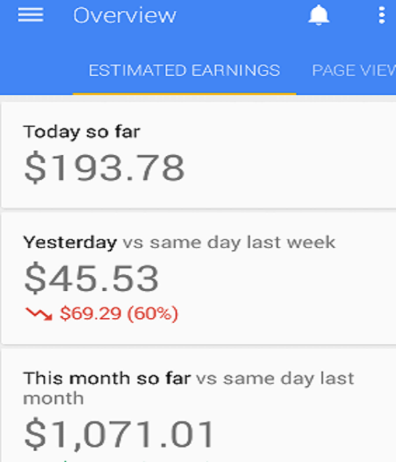This screenshot has width=396, height=462.
Task: Tap the $45.53 yesterday earnings figure
Action: coord(91,279)
